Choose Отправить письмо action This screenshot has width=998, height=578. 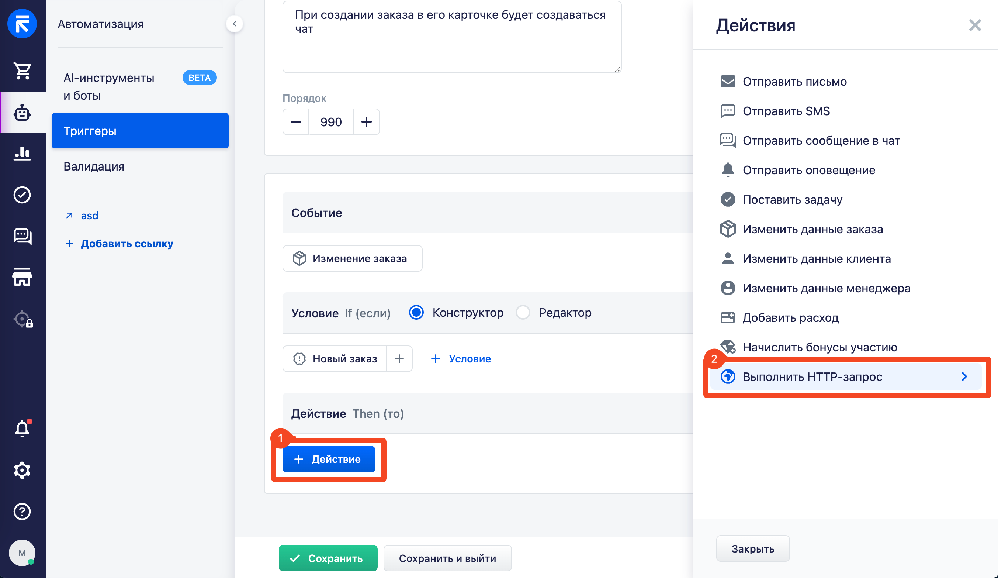point(794,82)
